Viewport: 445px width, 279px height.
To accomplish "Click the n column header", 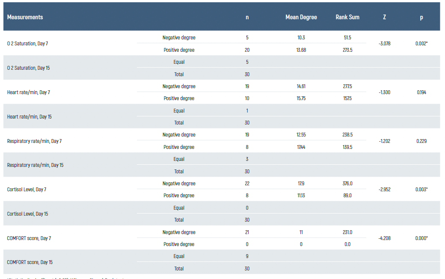I will tap(247, 17).
